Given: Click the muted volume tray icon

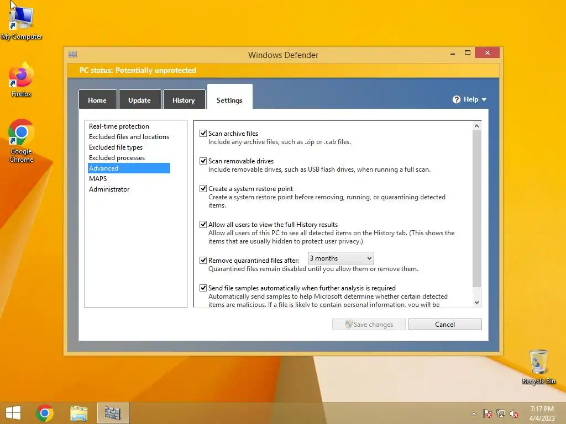Looking at the screenshot, I should point(514,414).
